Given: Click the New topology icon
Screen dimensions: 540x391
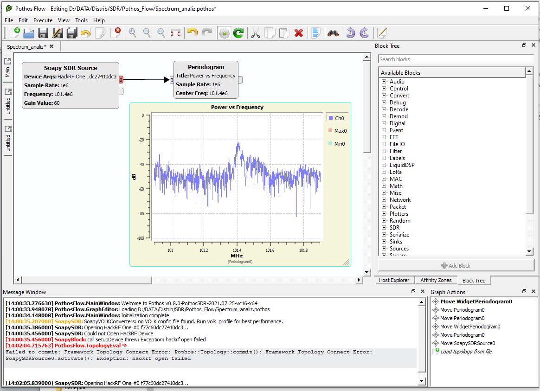Looking at the screenshot, I should tap(15, 32).
